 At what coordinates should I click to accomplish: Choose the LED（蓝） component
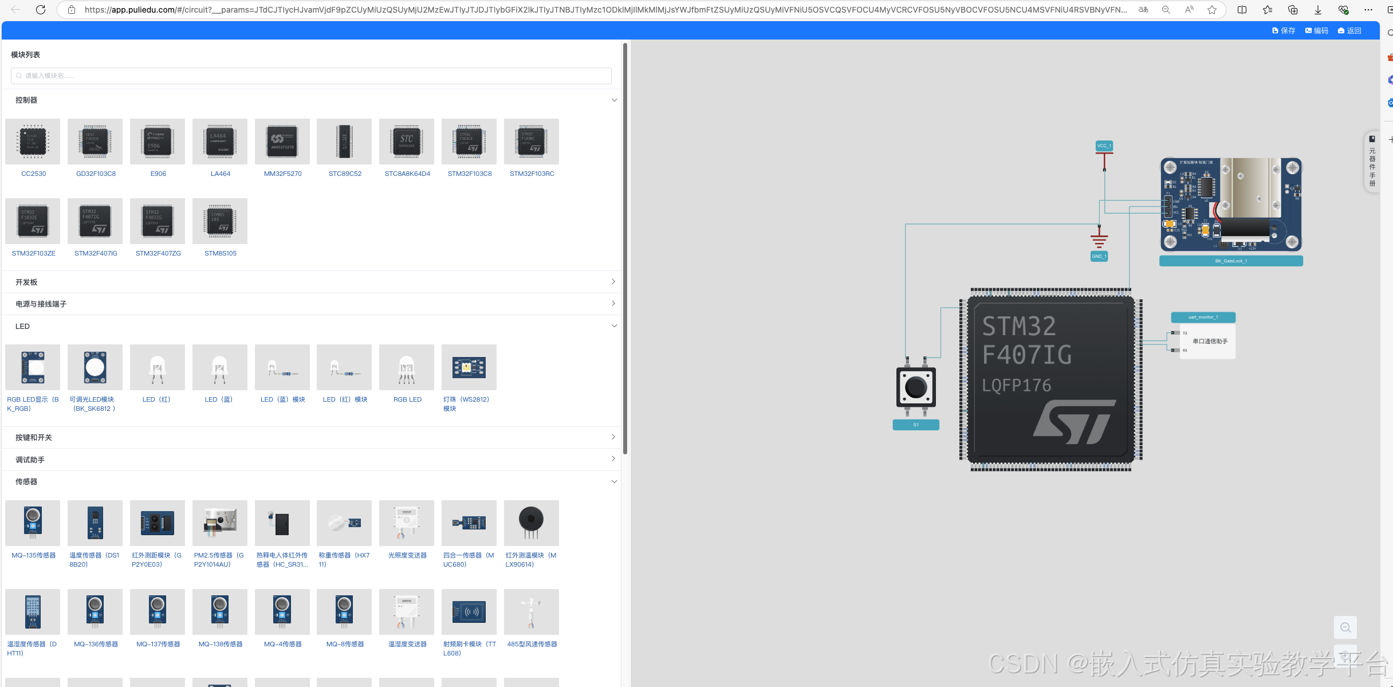[x=220, y=367]
